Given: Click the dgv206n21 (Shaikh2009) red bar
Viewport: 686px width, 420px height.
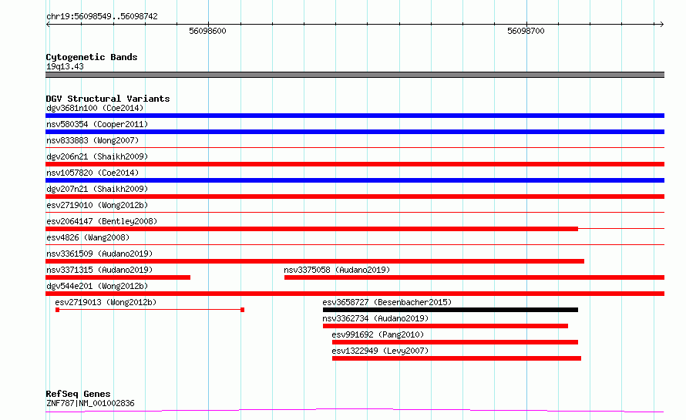Looking at the screenshot, I should (x=355, y=164).
